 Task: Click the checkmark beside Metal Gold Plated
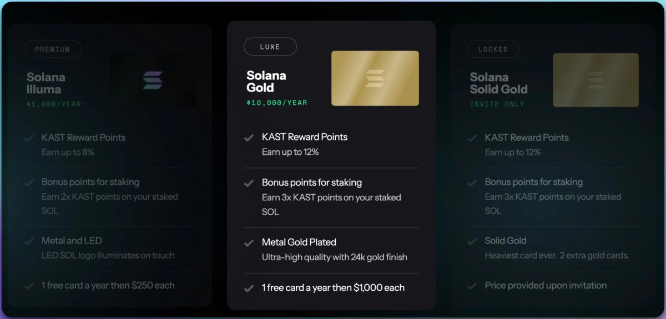249,243
